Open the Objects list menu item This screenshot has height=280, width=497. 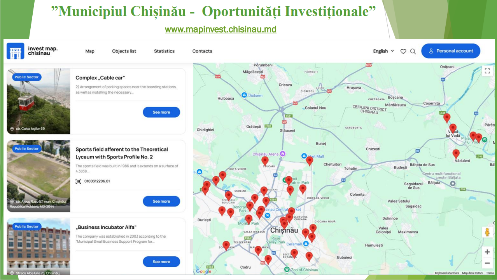[x=124, y=51]
